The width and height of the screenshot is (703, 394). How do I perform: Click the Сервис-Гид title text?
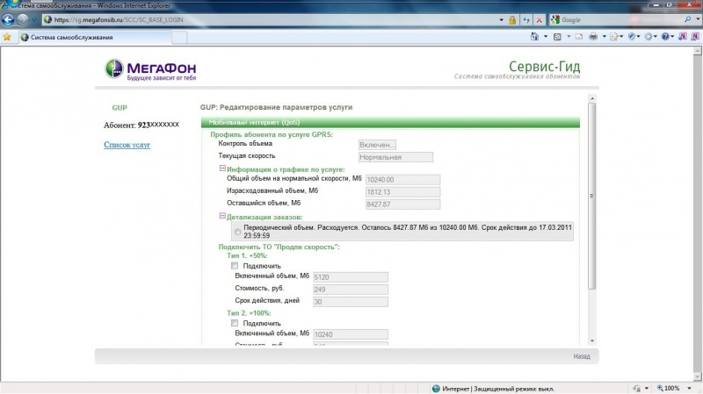[544, 67]
